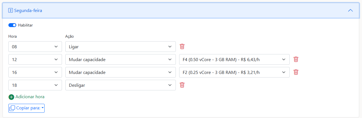Open the Desligar action dropdown
Screen dimensions: 362x118
coord(120,85)
